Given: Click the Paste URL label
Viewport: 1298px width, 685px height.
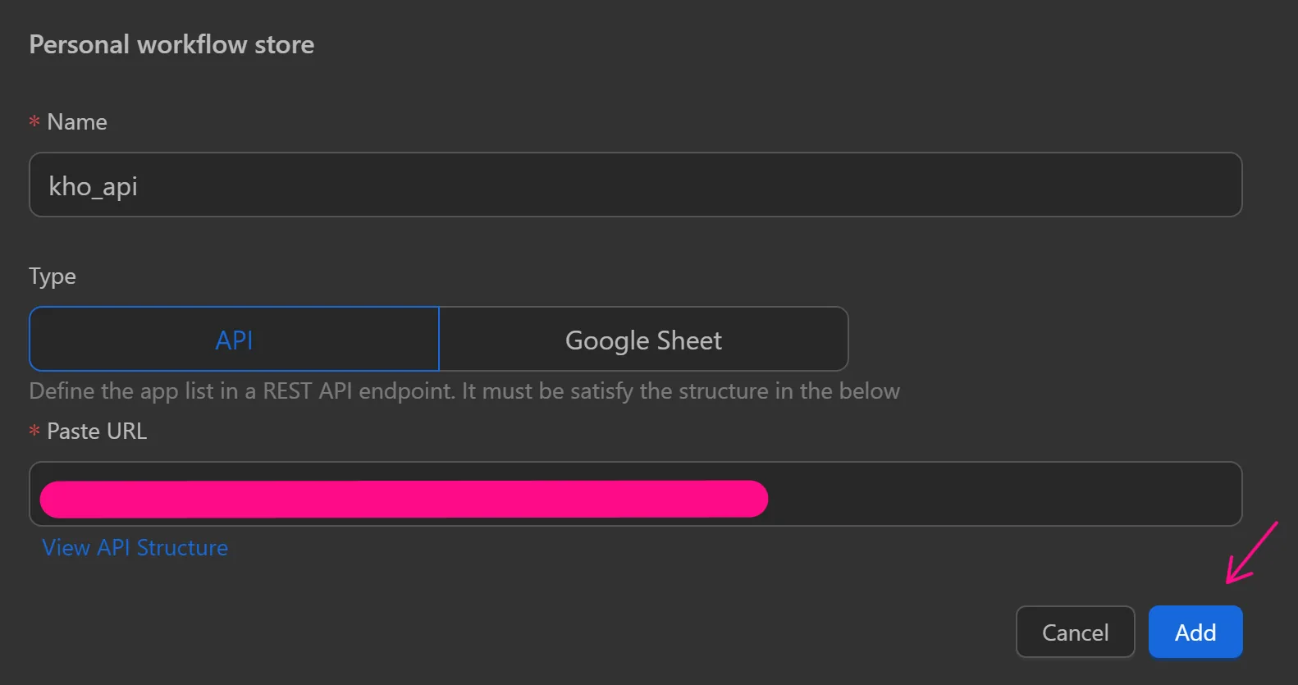Looking at the screenshot, I should pos(97,431).
